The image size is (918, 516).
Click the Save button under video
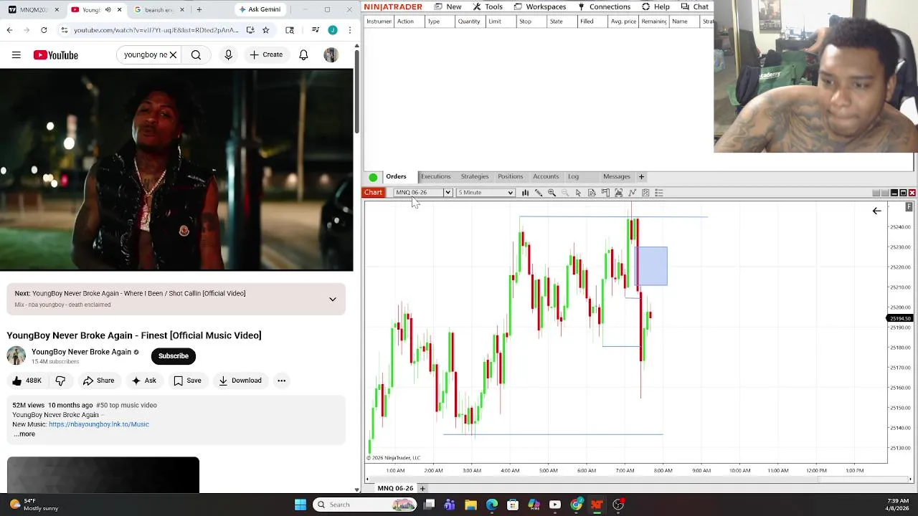tap(187, 381)
